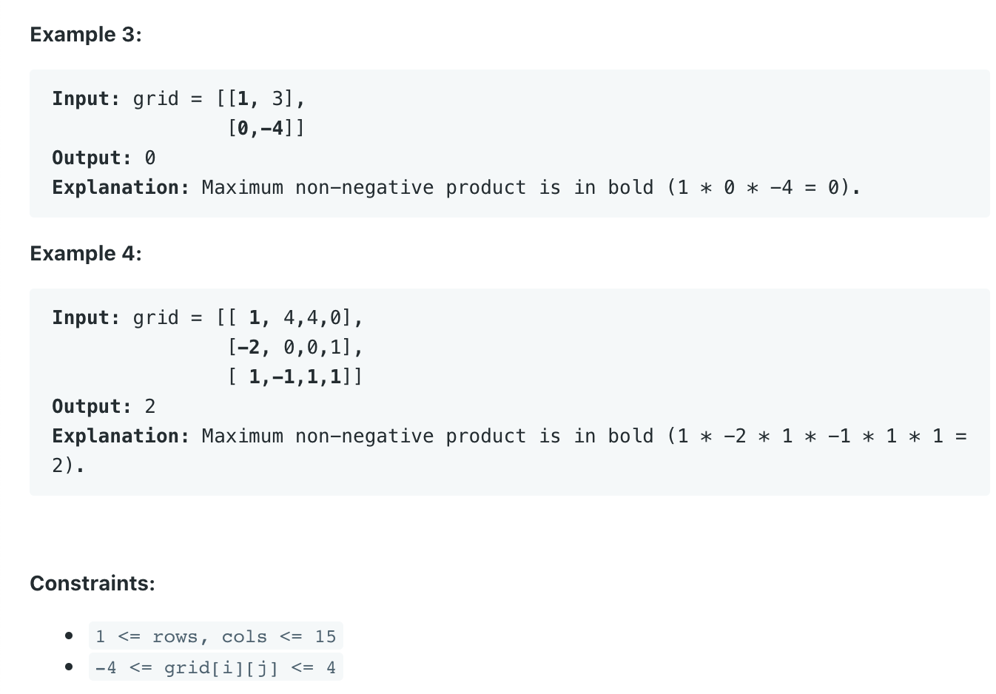Click the Example 4 output value 2

[x=150, y=406]
